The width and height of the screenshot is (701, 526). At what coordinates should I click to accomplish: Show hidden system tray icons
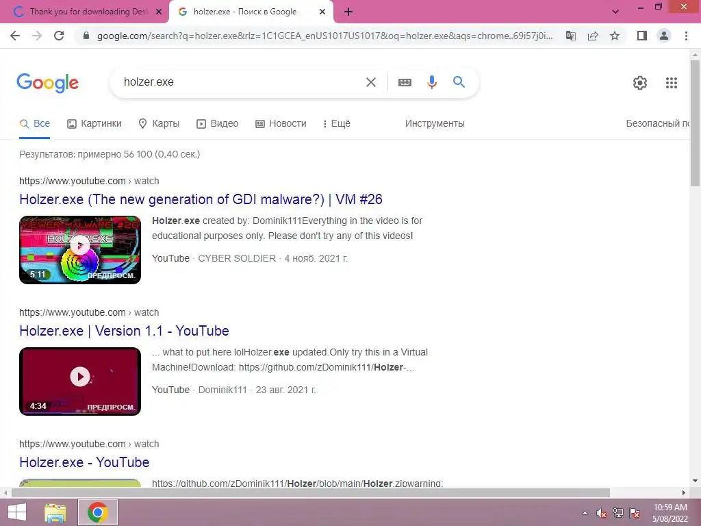[x=585, y=513]
